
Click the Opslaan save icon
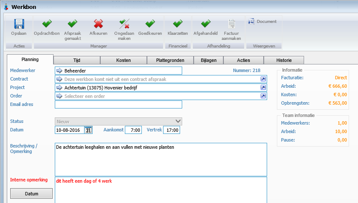point(18,24)
